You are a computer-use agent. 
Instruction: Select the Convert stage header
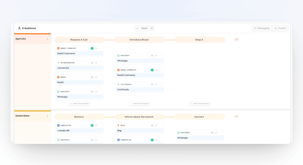click(x=200, y=117)
